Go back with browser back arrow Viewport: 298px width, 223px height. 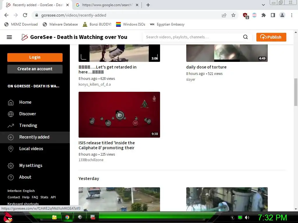(6, 15)
